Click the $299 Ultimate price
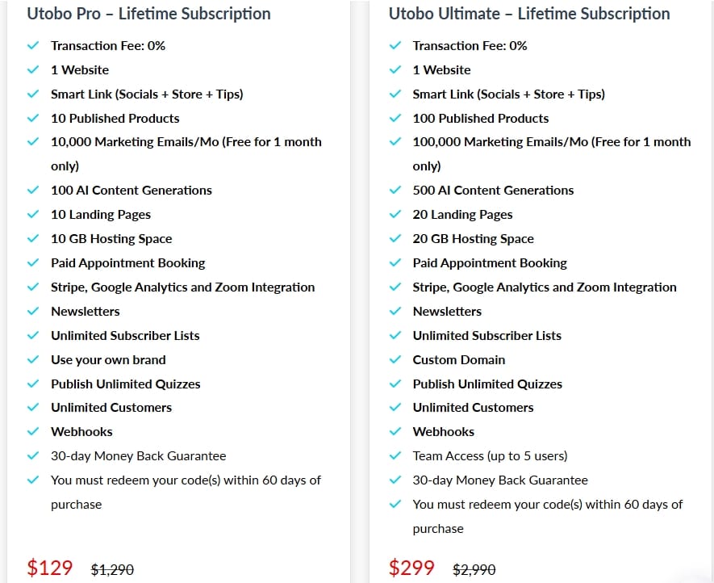714x583 pixels. click(x=411, y=568)
